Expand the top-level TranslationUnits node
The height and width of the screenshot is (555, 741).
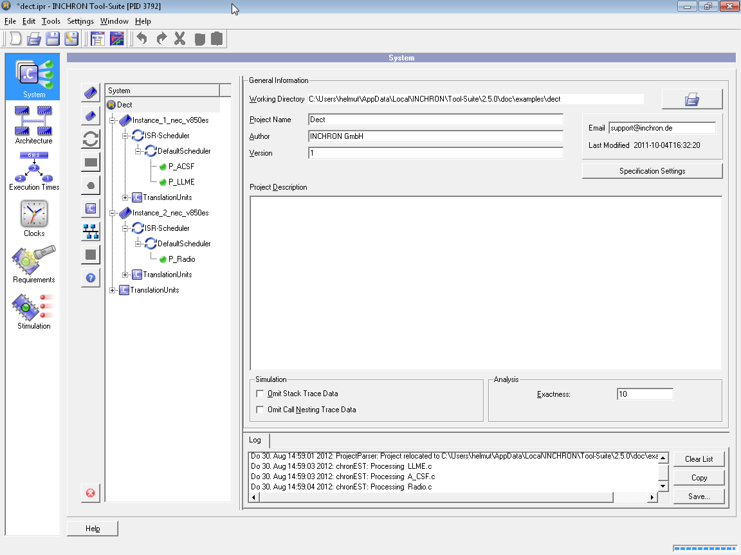113,290
